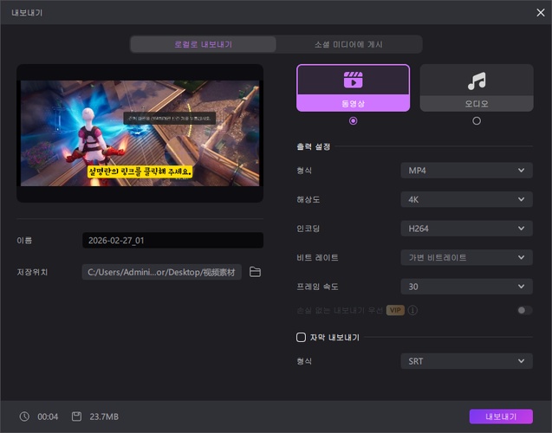Expand the 해상도 4K dropdown
Screen dimensions: 552x433
tap(466, 200)
